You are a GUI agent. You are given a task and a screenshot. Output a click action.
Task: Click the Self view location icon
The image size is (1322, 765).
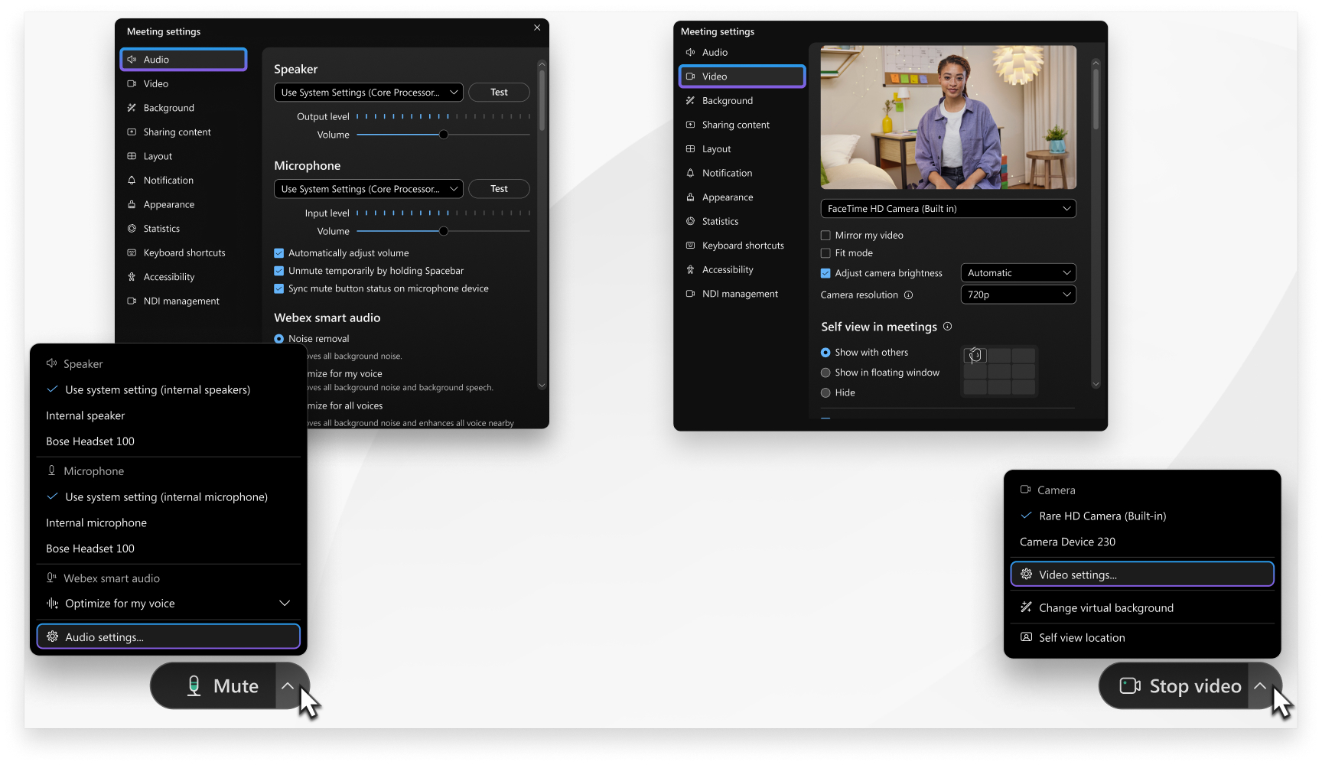click(x=1026, y=637)
